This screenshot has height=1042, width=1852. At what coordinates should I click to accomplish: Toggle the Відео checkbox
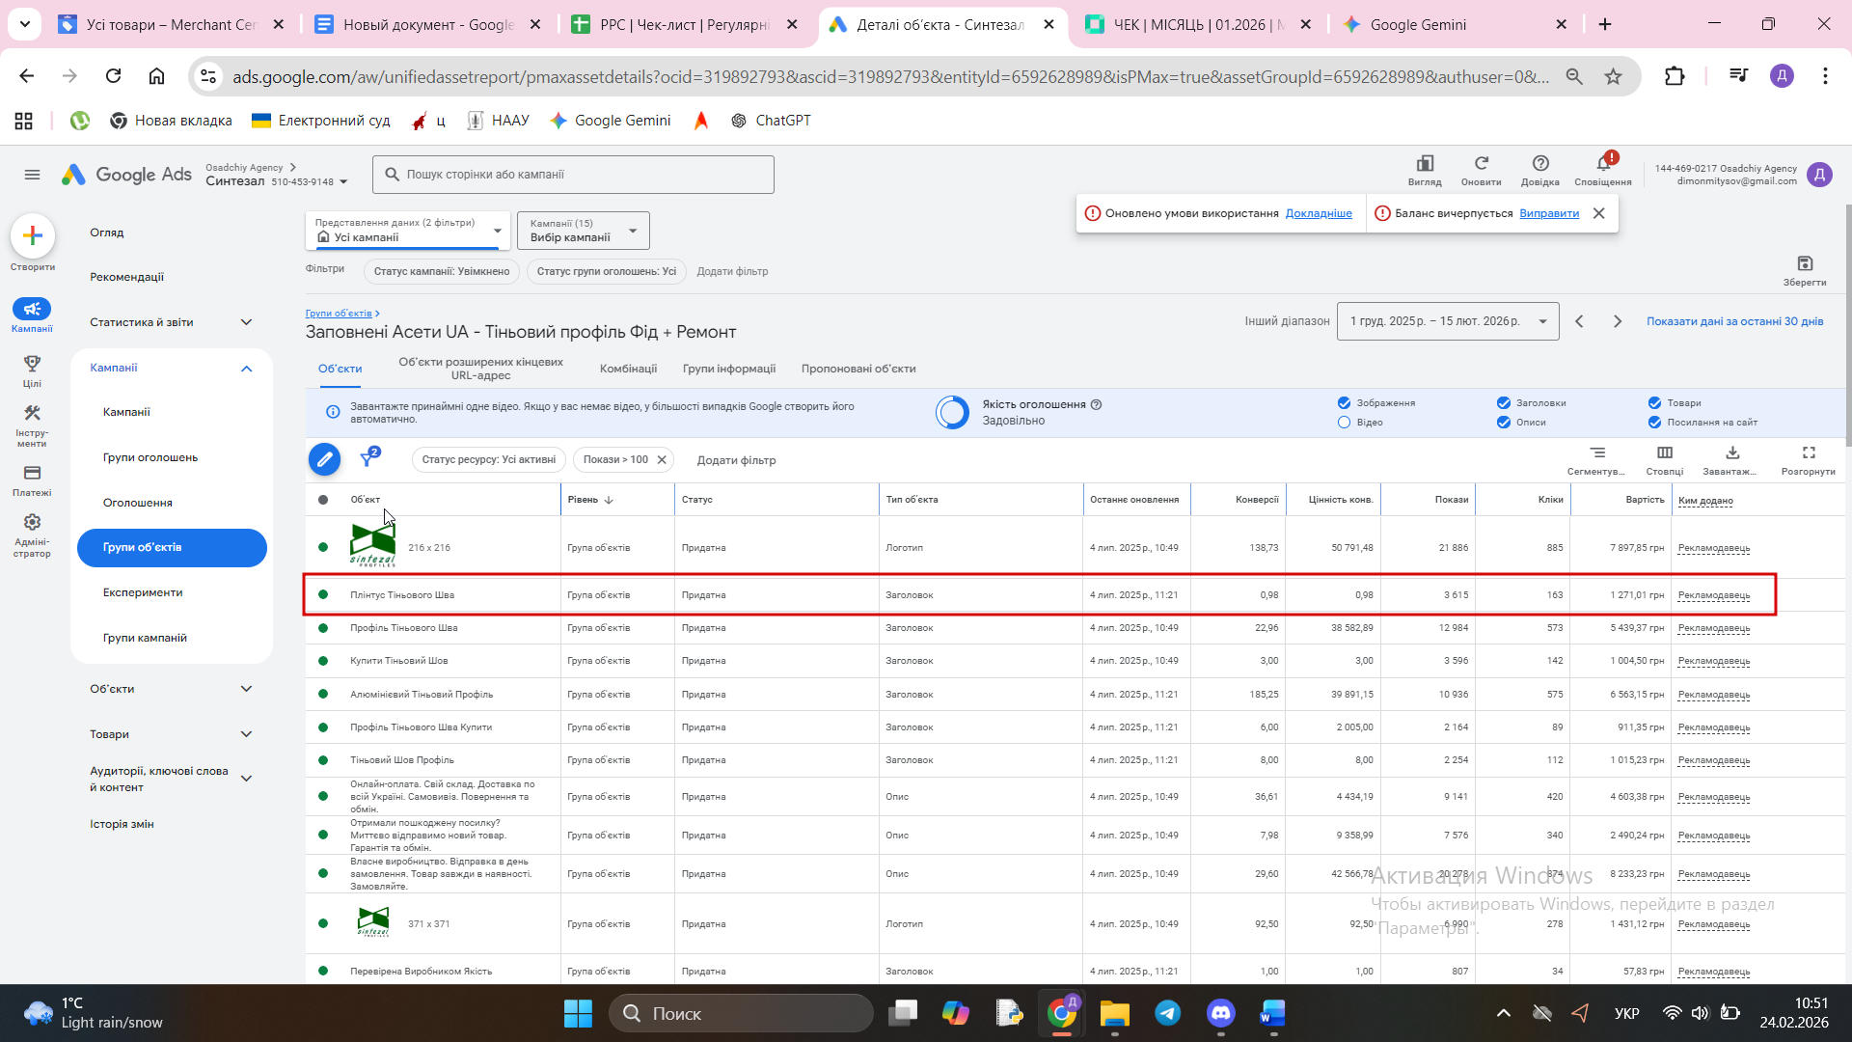(1344, 423)
